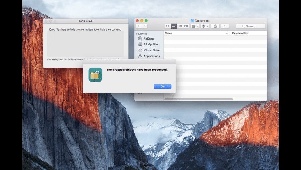Zoom the Documents Finder window
This screenshot has width=301, height=170.
click(146, 20)
